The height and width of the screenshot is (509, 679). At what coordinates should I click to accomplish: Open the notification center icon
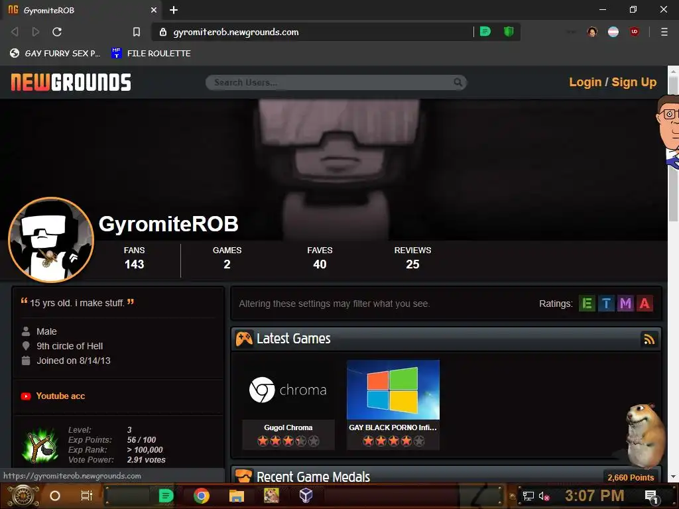pos(652,496)
